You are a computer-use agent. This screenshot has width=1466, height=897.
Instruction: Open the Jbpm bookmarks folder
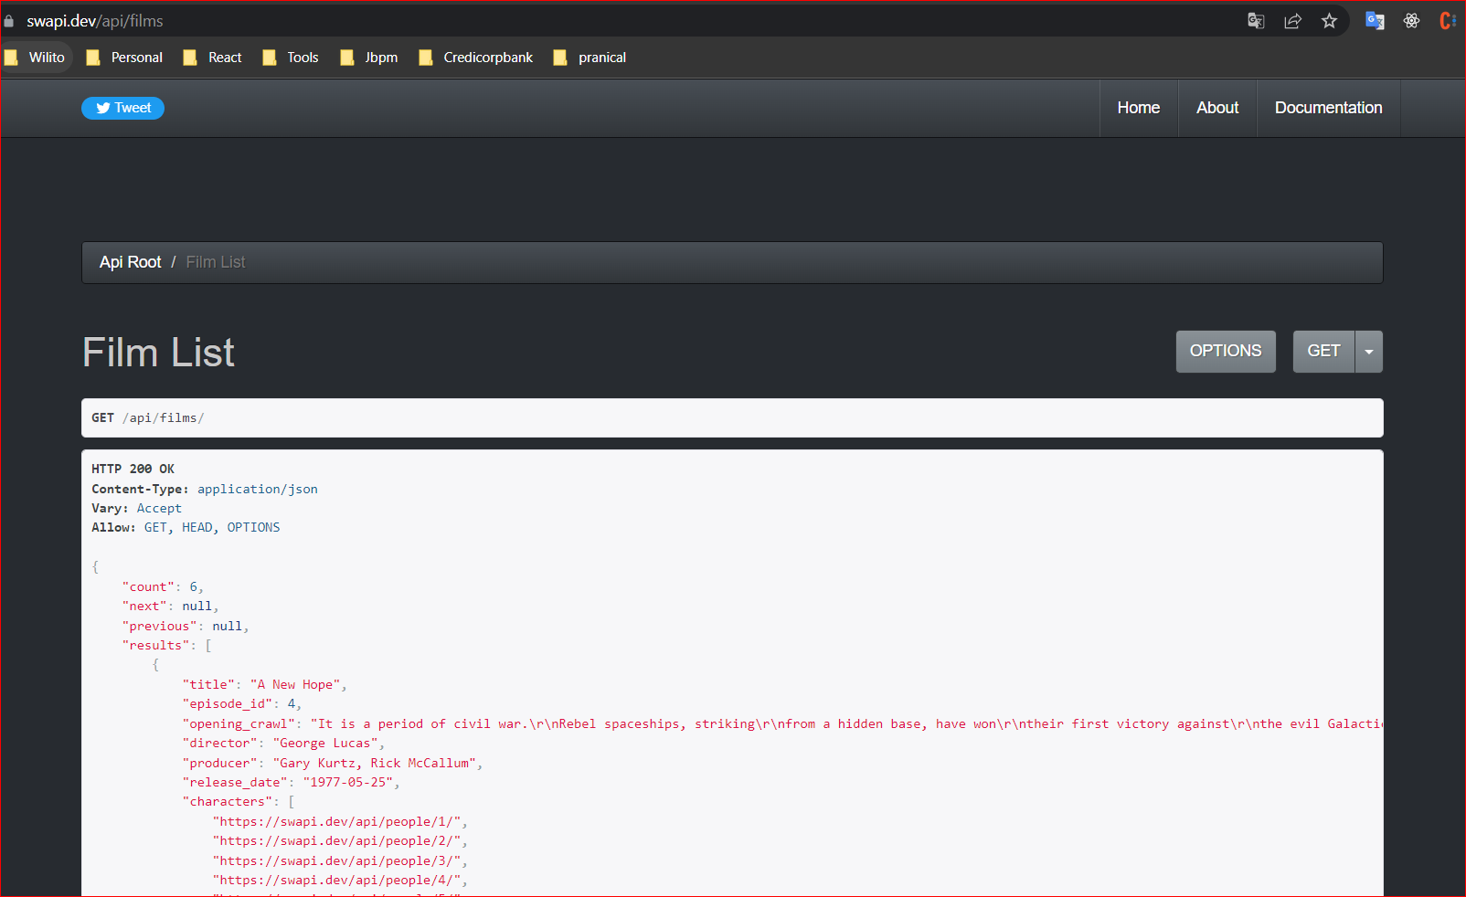point(369,58)
